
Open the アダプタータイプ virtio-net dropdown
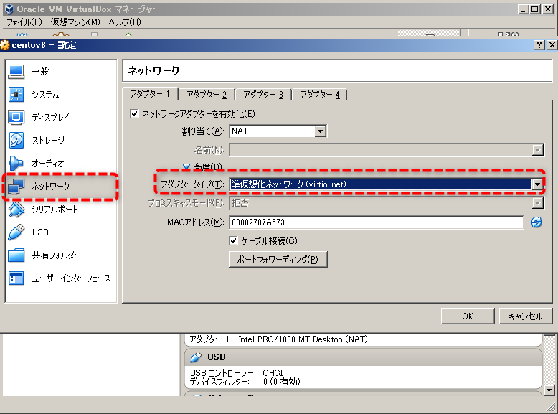pos(387,184)
